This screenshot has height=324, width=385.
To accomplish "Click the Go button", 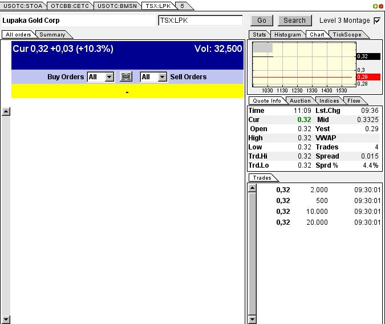I will coord(262,21).
